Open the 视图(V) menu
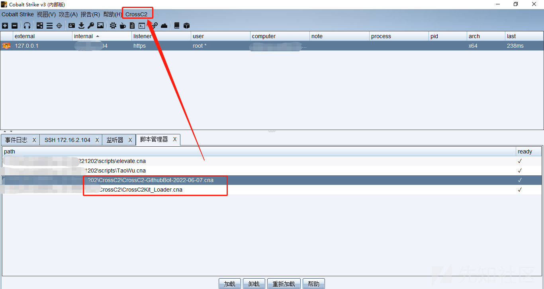 click(x=46, y=14)
